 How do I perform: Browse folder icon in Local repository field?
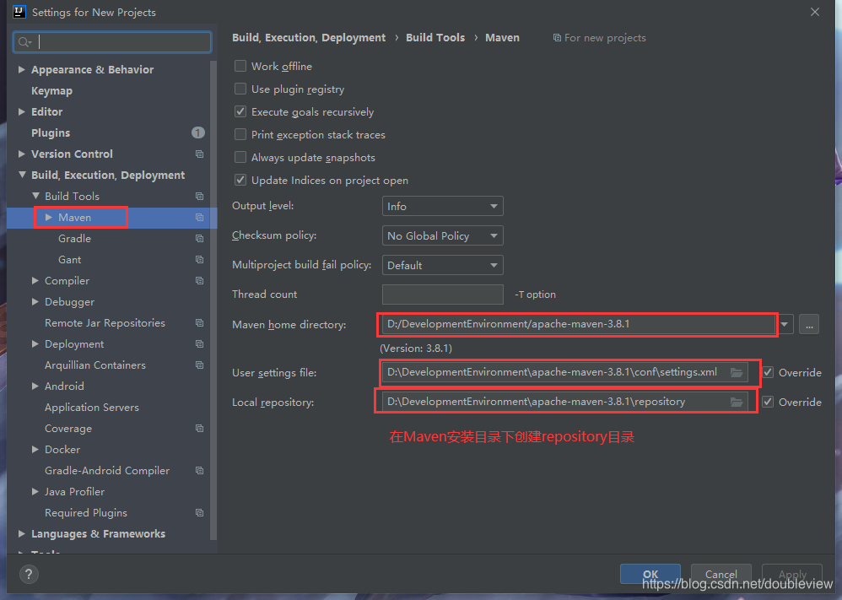pyautogui.click(x=737, y=402)
